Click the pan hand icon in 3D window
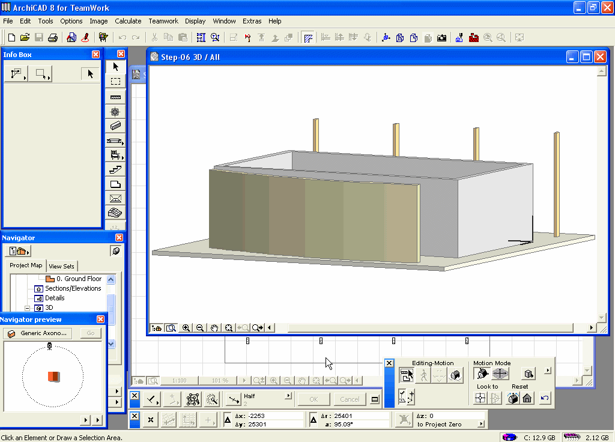615x442 pixels. coord(214,328)
